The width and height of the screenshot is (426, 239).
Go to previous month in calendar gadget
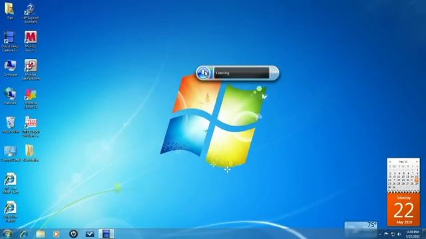pyautogui.click(x=390, y=162)
